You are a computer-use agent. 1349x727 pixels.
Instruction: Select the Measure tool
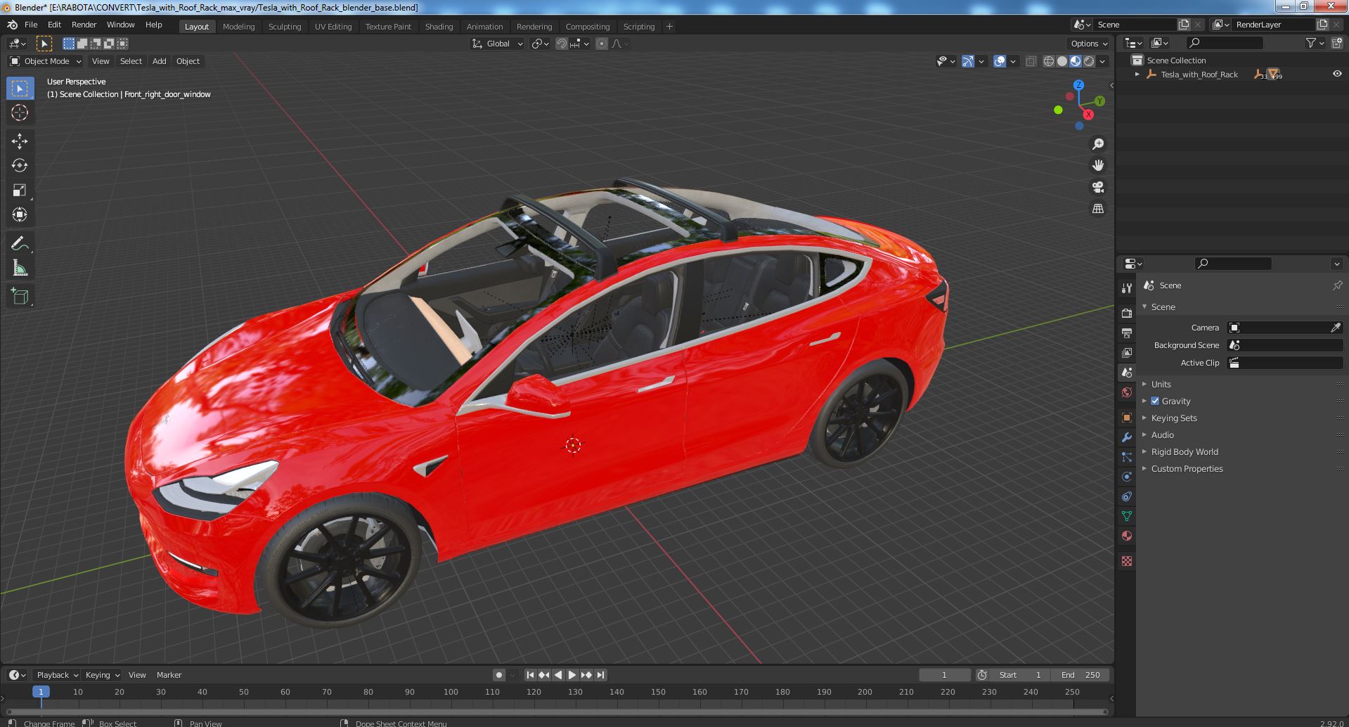coord(20,268)
